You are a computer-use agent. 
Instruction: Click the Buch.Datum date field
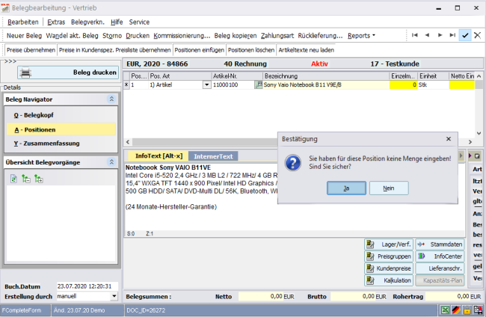84,286
